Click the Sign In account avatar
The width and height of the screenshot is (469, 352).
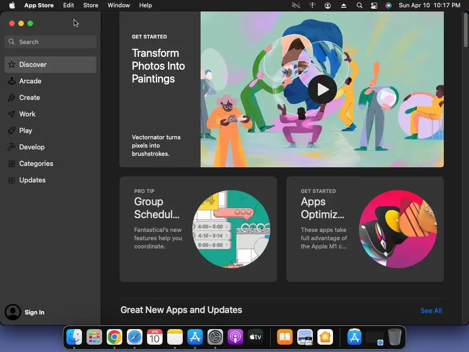[x=13, y=312]
